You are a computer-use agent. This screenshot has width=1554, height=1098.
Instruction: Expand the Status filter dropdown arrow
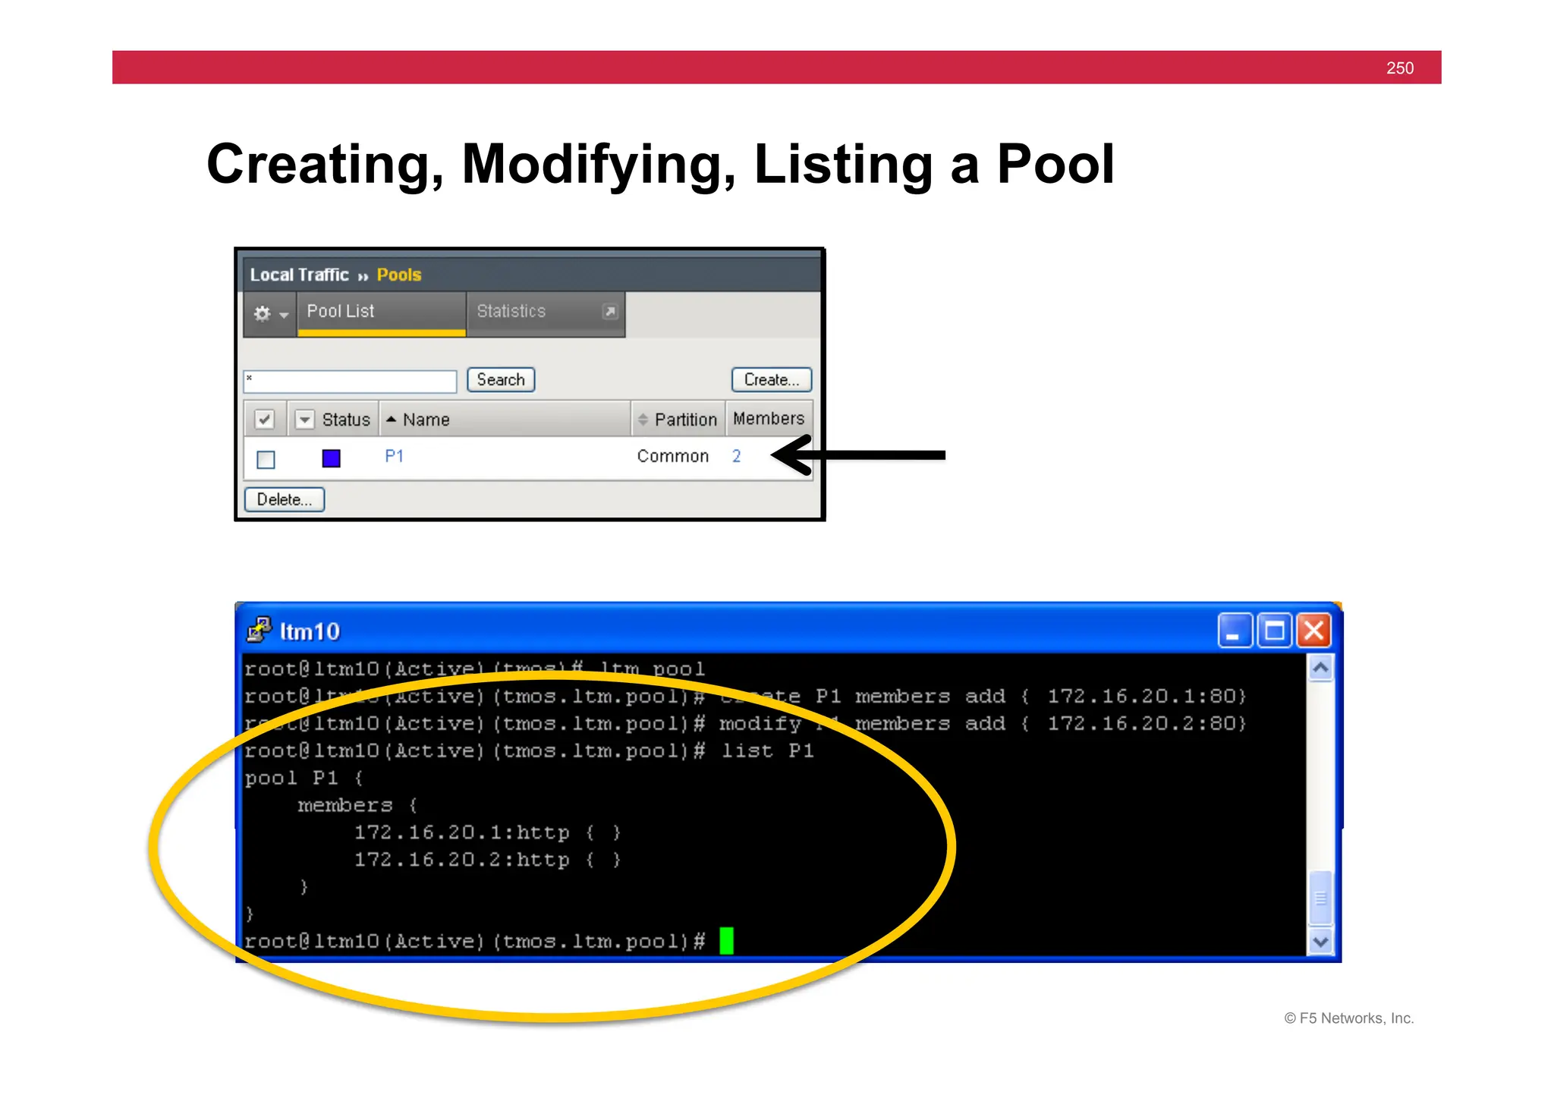click(x=304, y=419)
